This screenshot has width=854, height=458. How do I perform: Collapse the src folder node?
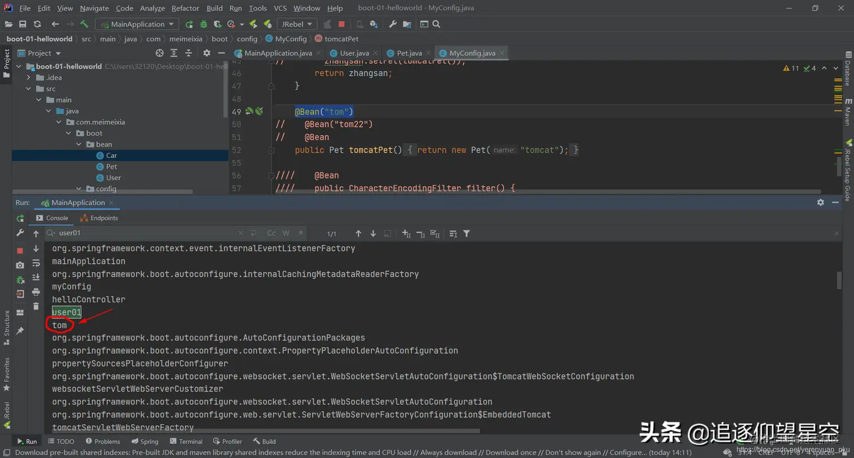tap(29, 89)
